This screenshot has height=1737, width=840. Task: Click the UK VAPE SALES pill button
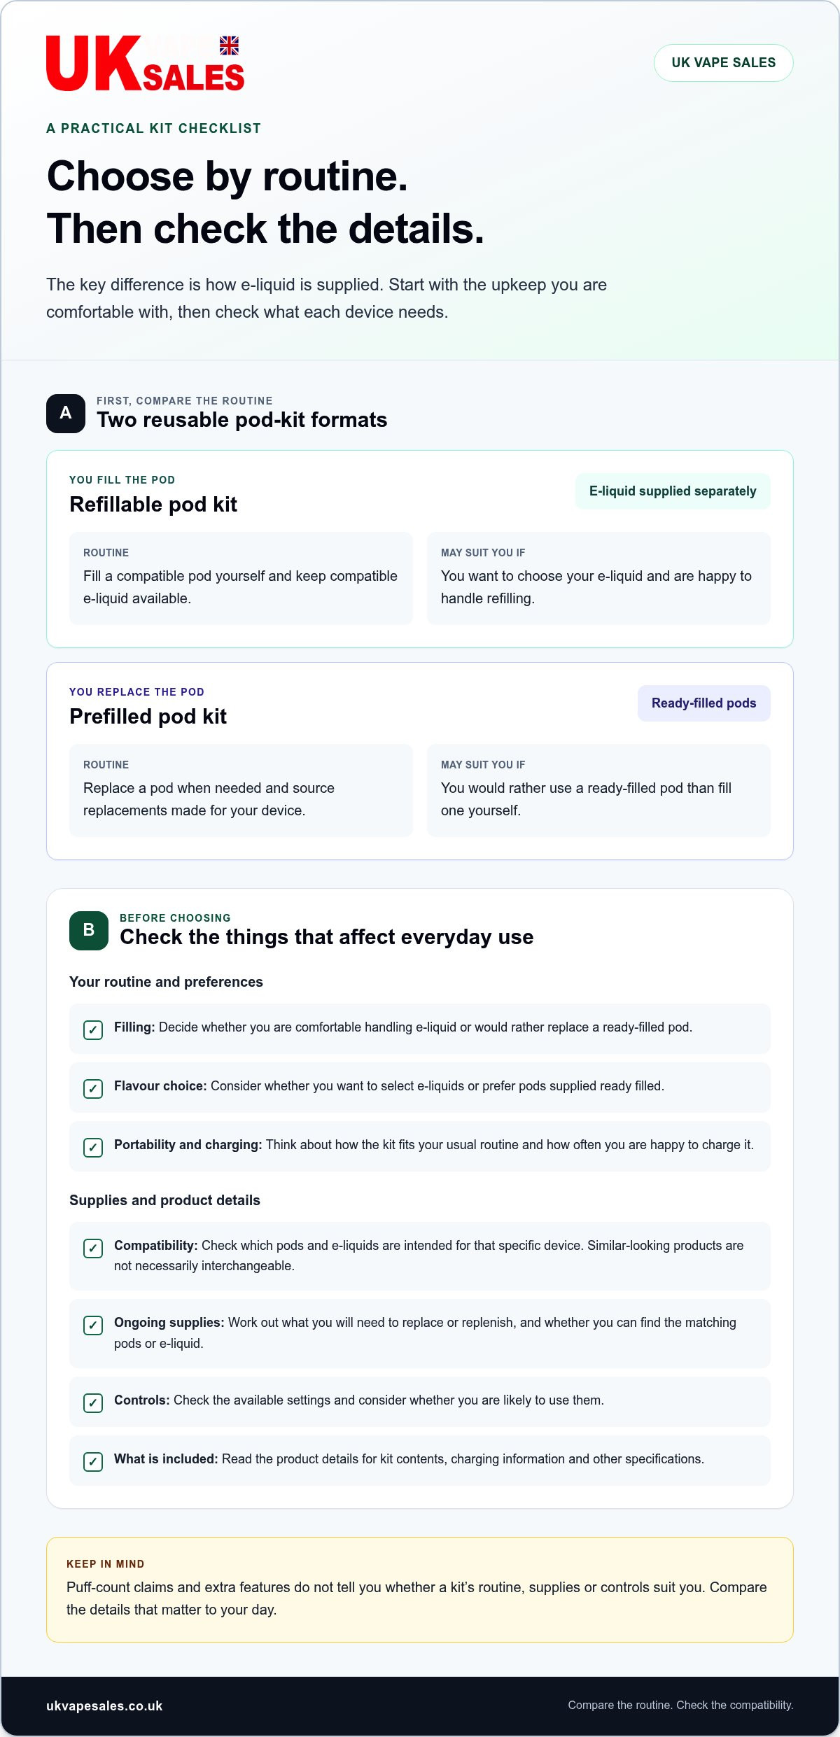(x=724, y=63)
